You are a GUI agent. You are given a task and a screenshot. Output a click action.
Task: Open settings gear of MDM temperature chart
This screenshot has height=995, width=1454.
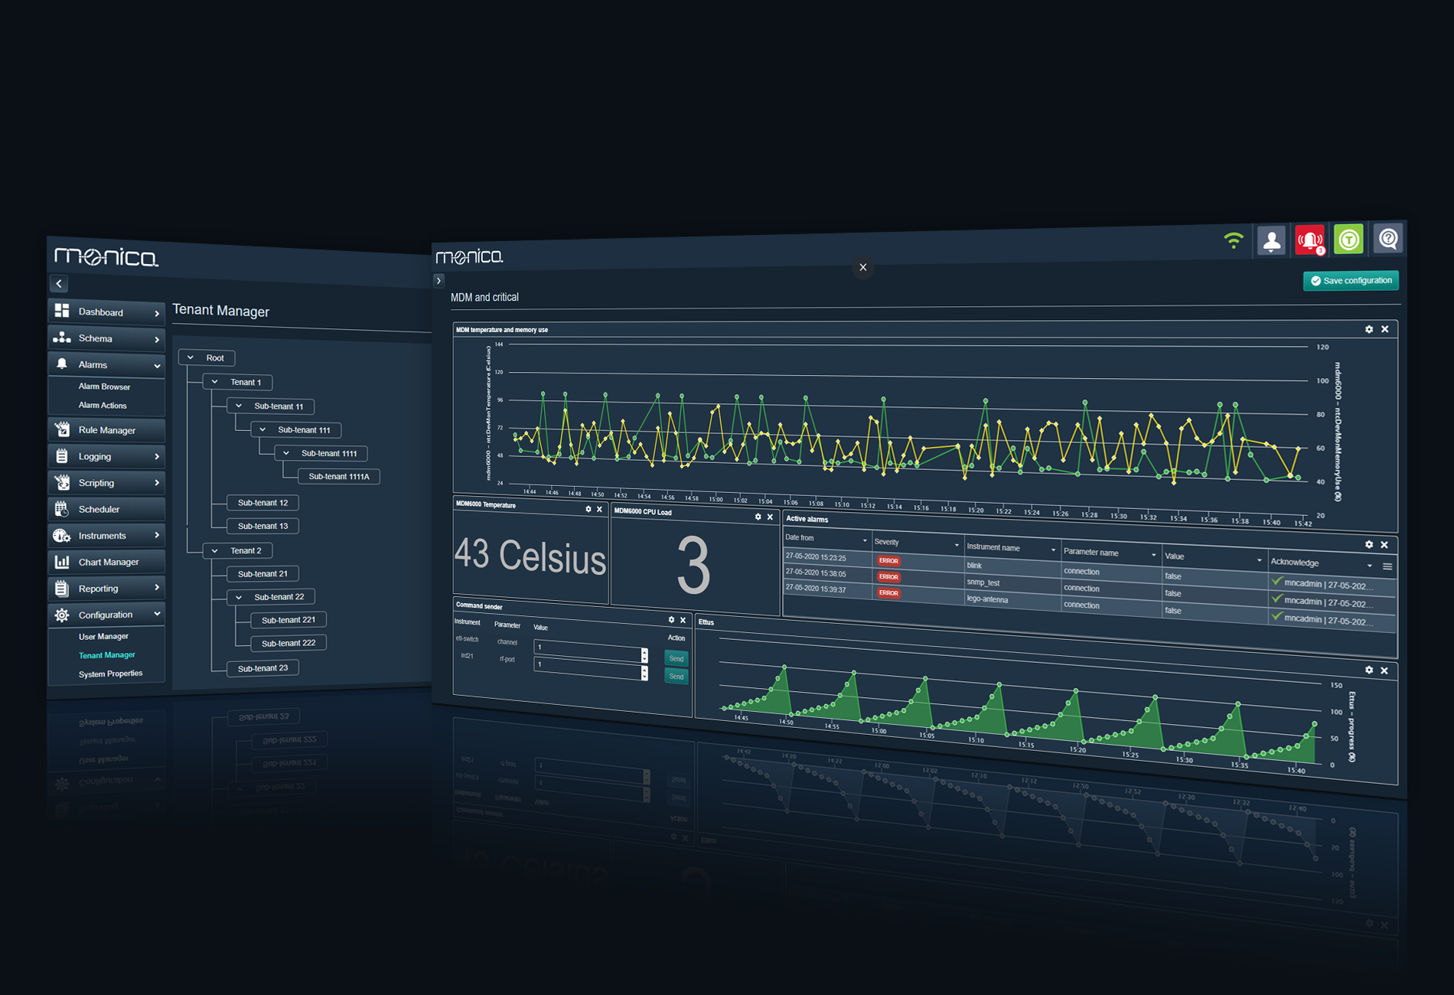[x=1369, y=329]
